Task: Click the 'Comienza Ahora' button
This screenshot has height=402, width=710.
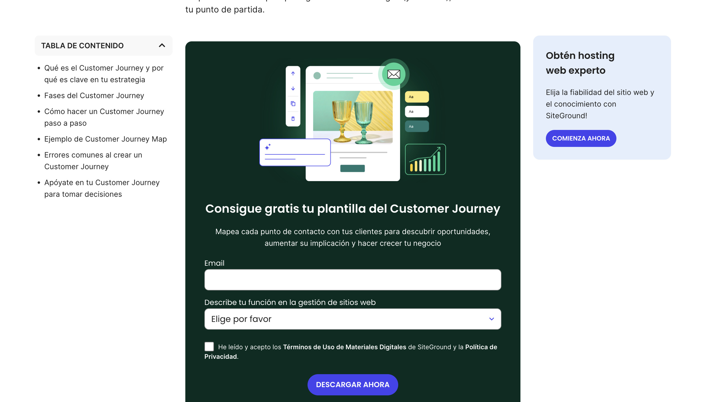Action: pos(581,138)
